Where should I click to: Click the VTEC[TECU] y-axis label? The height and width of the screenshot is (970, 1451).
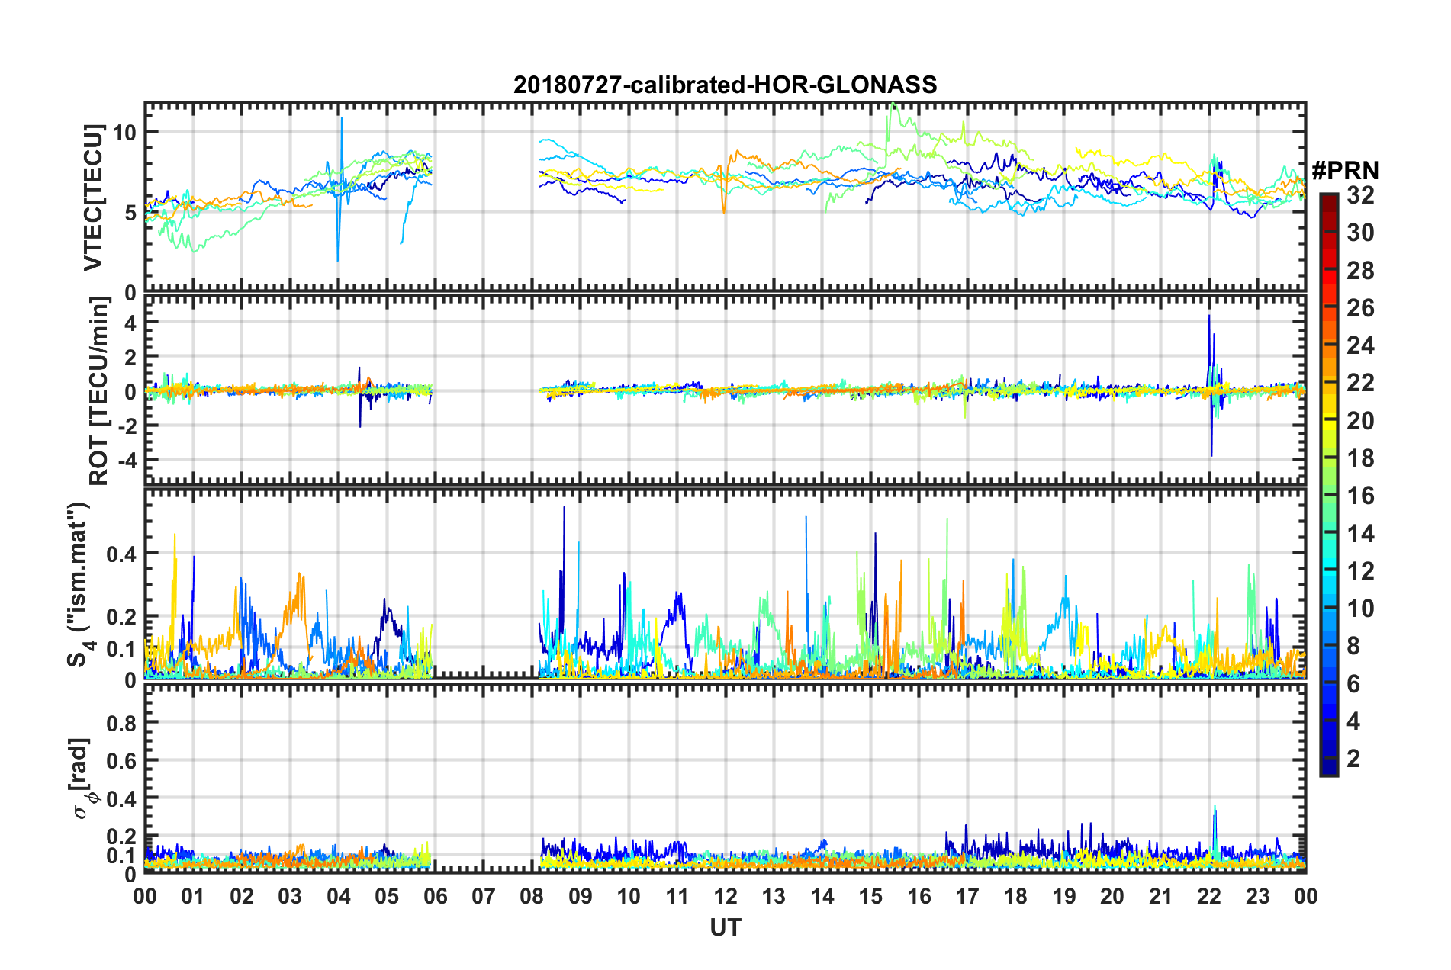[93, 198]
